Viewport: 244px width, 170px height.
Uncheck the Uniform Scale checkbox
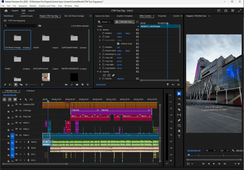coord(118,44)
